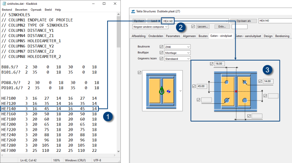Click the Notepad file icon in title bar
This screenshot has width=292, height=163.
(x=4, y=2)
